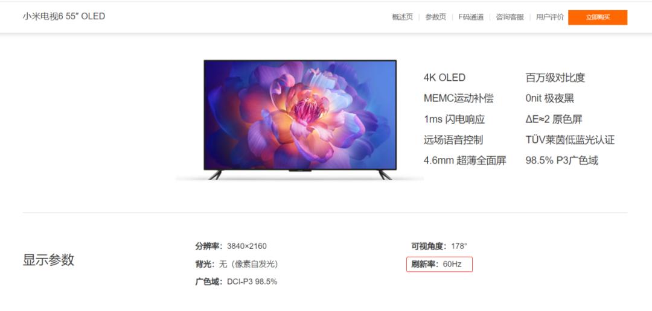Click the 分辨率 3840×2160 spec
Viewport: 652px width, 311px height.
231,247
